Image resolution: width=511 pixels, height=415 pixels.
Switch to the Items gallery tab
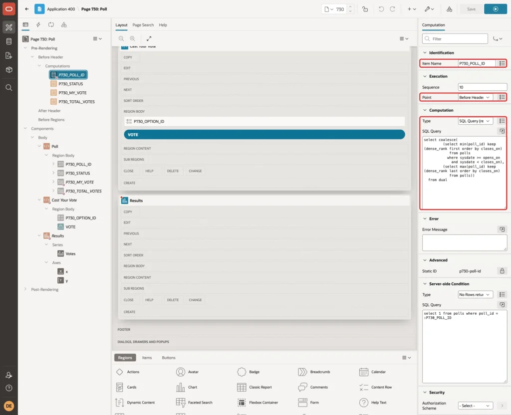(x=147, y=358)
